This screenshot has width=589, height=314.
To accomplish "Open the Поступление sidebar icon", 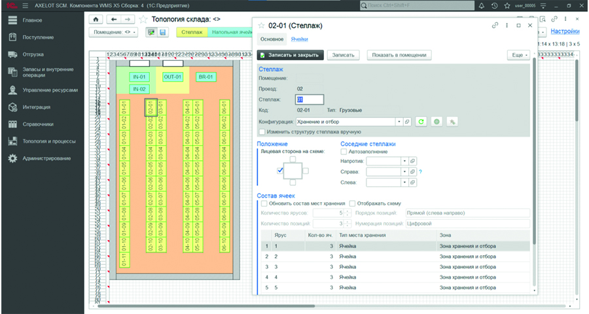I will coord(13,37).
